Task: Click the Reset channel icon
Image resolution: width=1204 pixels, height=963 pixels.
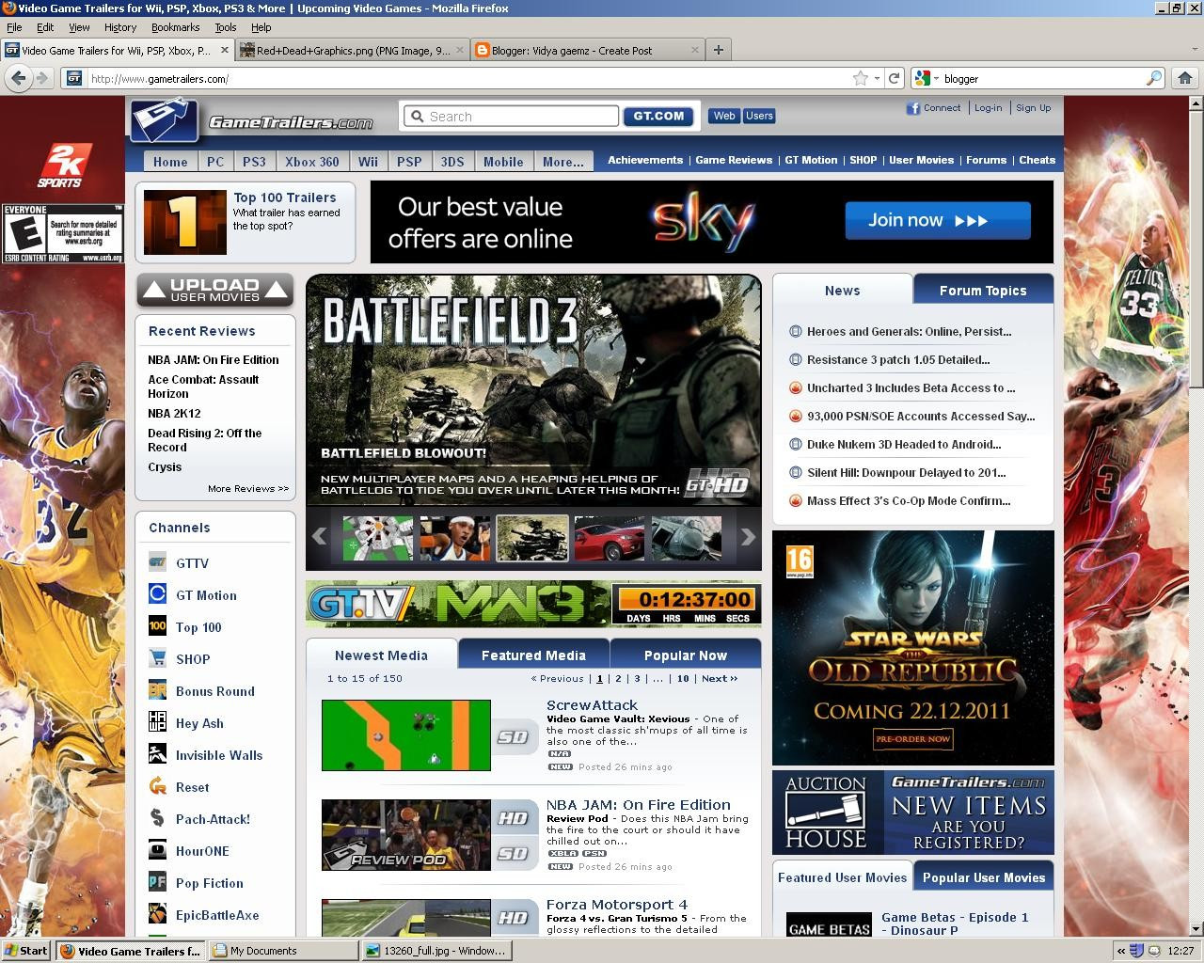Action: pyautogui.click(x=157, y=785)
